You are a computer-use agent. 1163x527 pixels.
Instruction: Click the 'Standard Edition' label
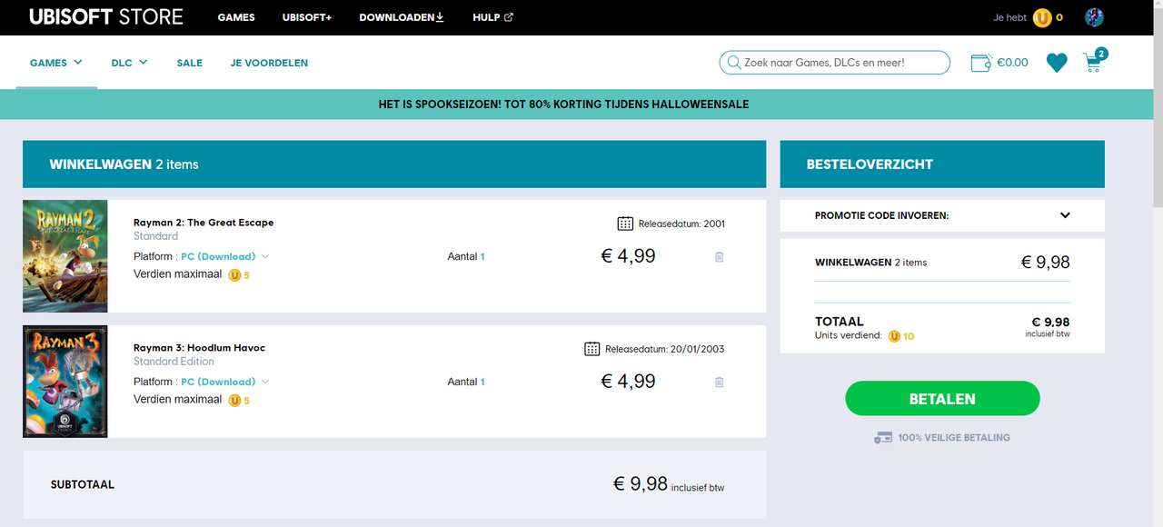point(174,362)
